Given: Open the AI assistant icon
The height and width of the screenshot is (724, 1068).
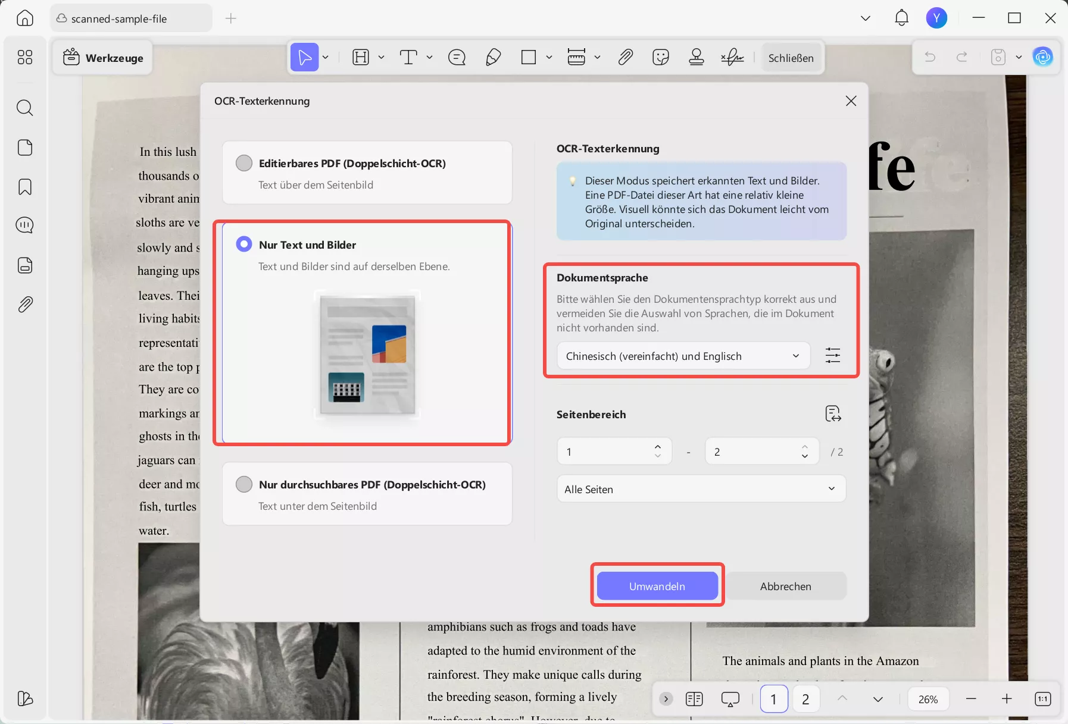Looking at the screenshot, I should click(x=1043, y=57).
